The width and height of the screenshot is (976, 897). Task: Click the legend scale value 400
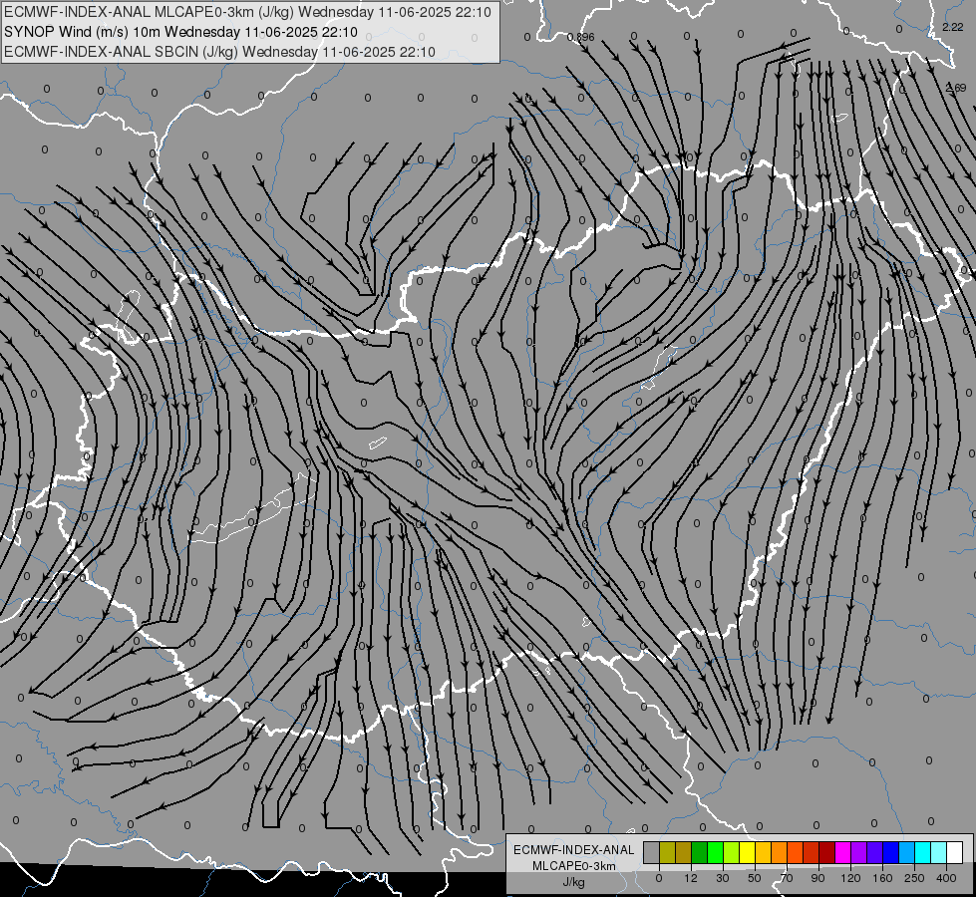point(946,878)
